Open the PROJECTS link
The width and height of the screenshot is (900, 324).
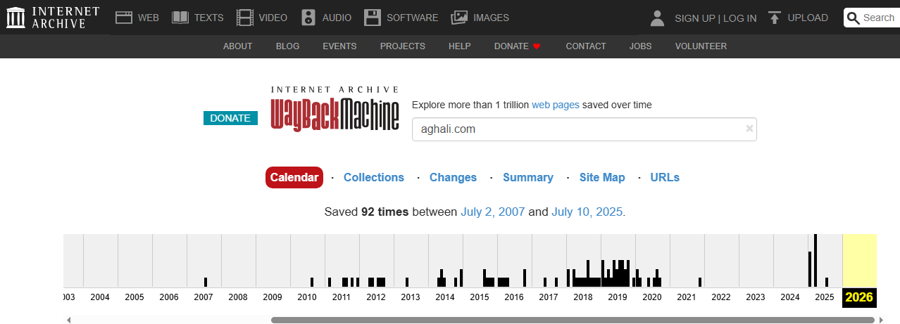tap(403, 46)
